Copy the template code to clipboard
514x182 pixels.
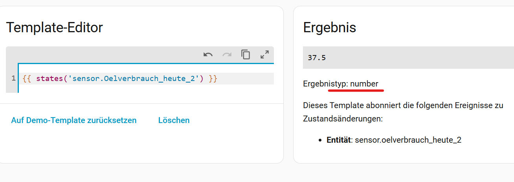246,55
